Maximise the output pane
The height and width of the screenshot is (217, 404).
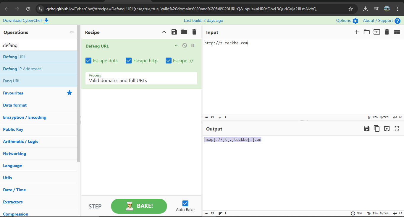point(397,128)
